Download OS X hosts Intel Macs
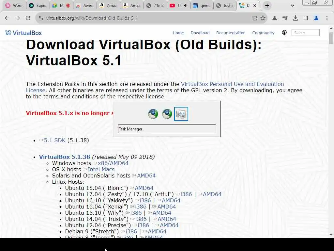334x251 pixels. click(x=99, y=170)
